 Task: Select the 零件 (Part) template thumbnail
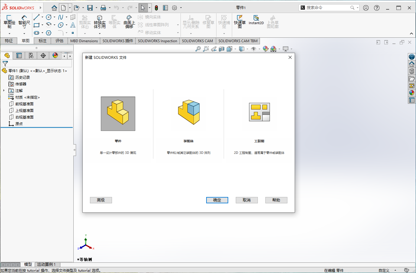pos(118,114)
